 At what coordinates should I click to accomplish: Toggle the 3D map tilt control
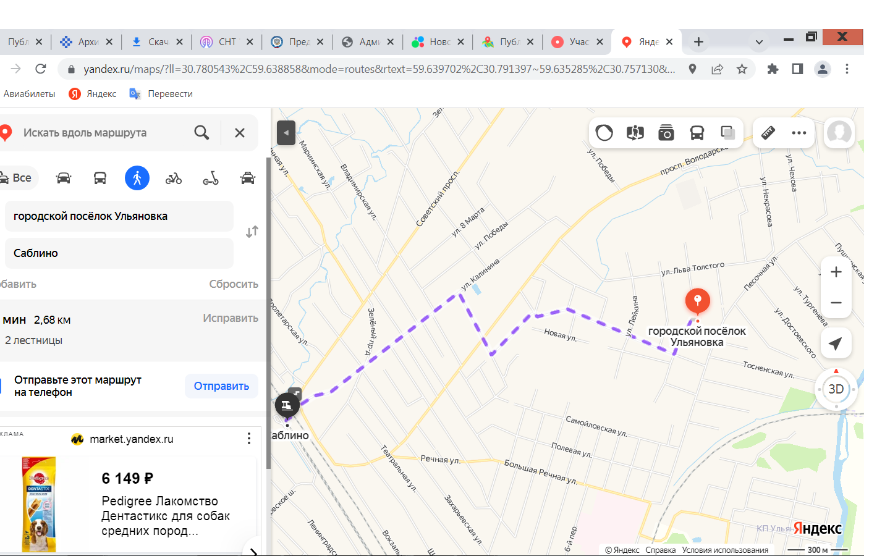tap(836, 389)
